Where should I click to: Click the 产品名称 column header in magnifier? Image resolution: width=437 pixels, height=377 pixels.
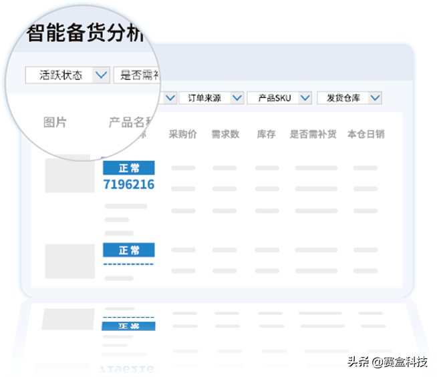point(131,122)
